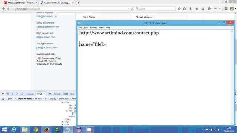Go back in Firebug panel history
Image resolution: width=237 pixels, height=133 pixels.
pos(13,94)
